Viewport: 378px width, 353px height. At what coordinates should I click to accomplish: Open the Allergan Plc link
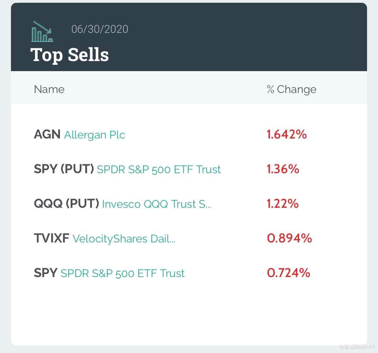click(x=95, y=135)
